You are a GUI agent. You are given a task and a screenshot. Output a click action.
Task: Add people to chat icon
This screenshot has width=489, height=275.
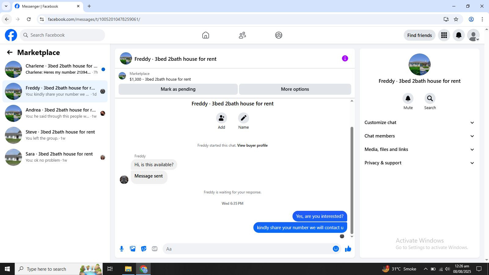[x=222, y=118]
